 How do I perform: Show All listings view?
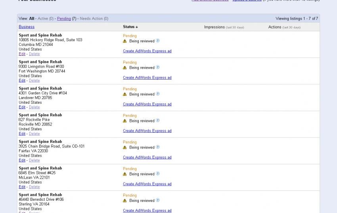point(32,19)
